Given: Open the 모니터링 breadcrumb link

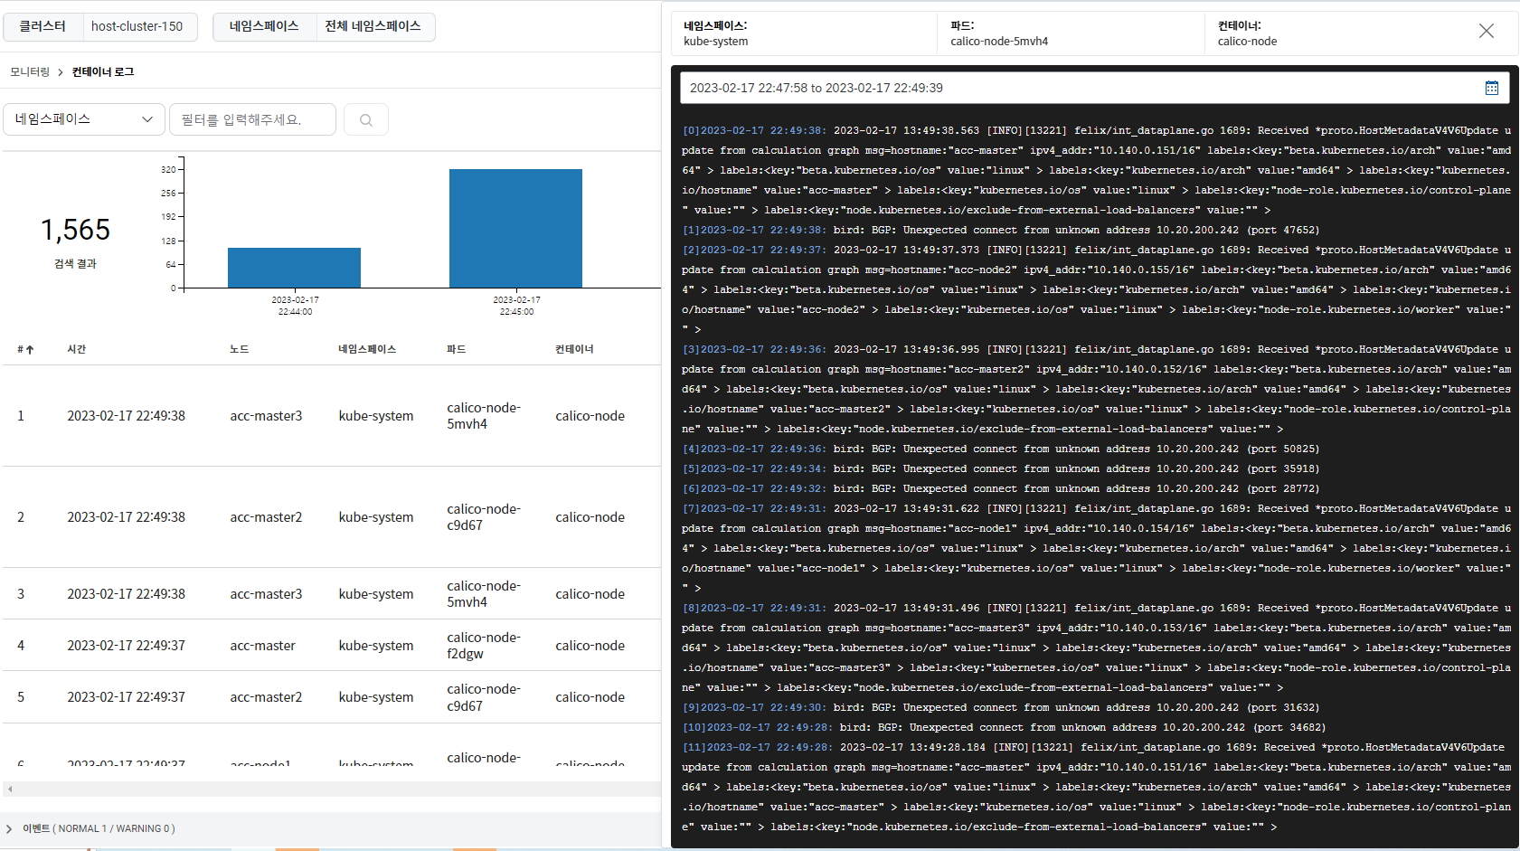Looking at the screenshot, I should (x=30, y=71).
